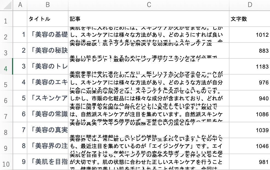The image size is (270, 170).
Task: Select column D header
Action: (x=250, y=5)
